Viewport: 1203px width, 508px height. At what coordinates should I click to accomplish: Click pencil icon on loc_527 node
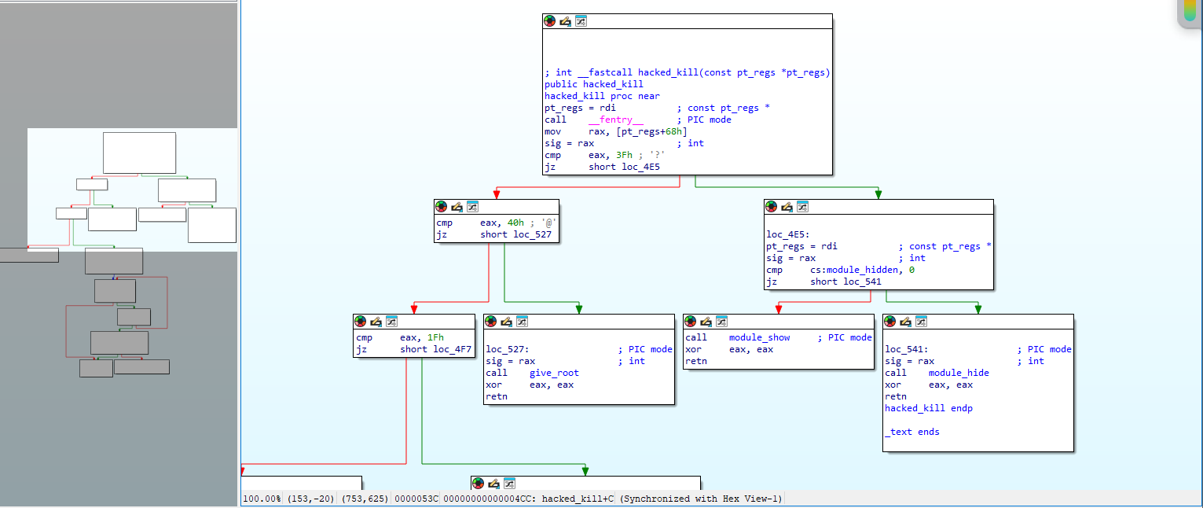click(x=506, y=321)
